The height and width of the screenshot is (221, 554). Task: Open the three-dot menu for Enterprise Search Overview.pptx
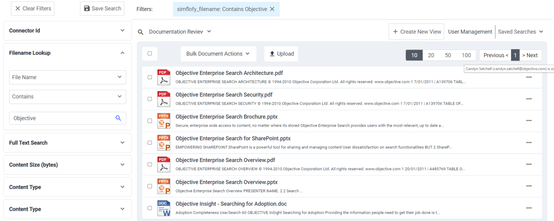tap(529, 186)
